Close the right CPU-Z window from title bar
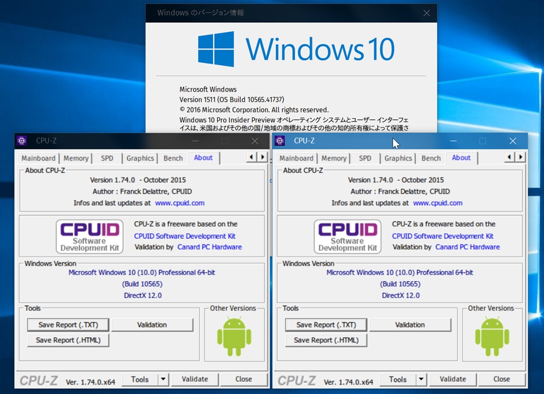The image size is (544, 394). click(x=513, y=141)
